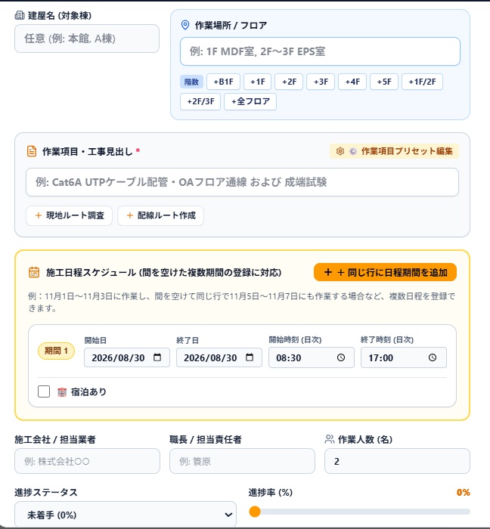Click the 進捗率 slider handle
This screenshot has height=529, width=490.
[255, 512]
